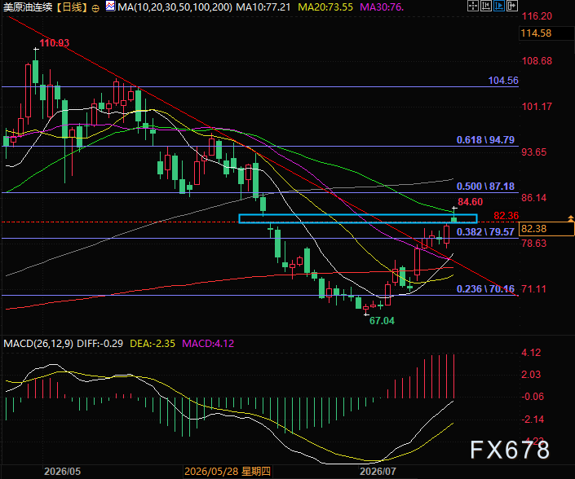This screenshot has width=575, height=479.
Task: Click the 2026/05 time axis label
Action: pos(62,472)
